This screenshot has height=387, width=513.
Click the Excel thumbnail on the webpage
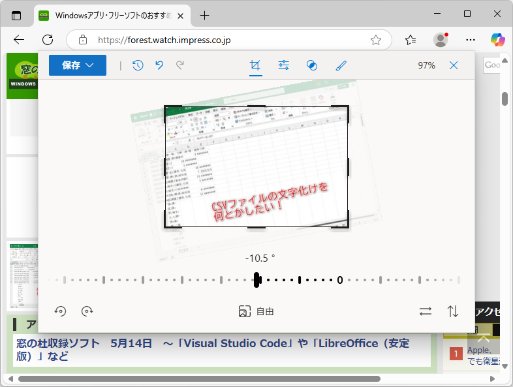pos(23,275)
